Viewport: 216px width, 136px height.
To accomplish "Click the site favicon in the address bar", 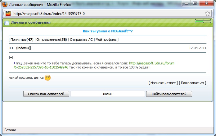I will click(x=8, y=13).
